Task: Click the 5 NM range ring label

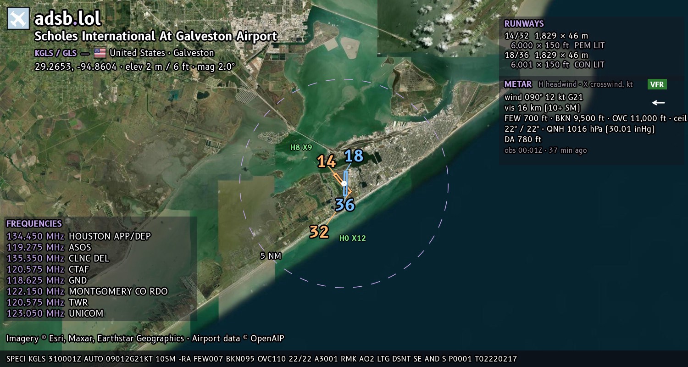Action: (271, 256)
